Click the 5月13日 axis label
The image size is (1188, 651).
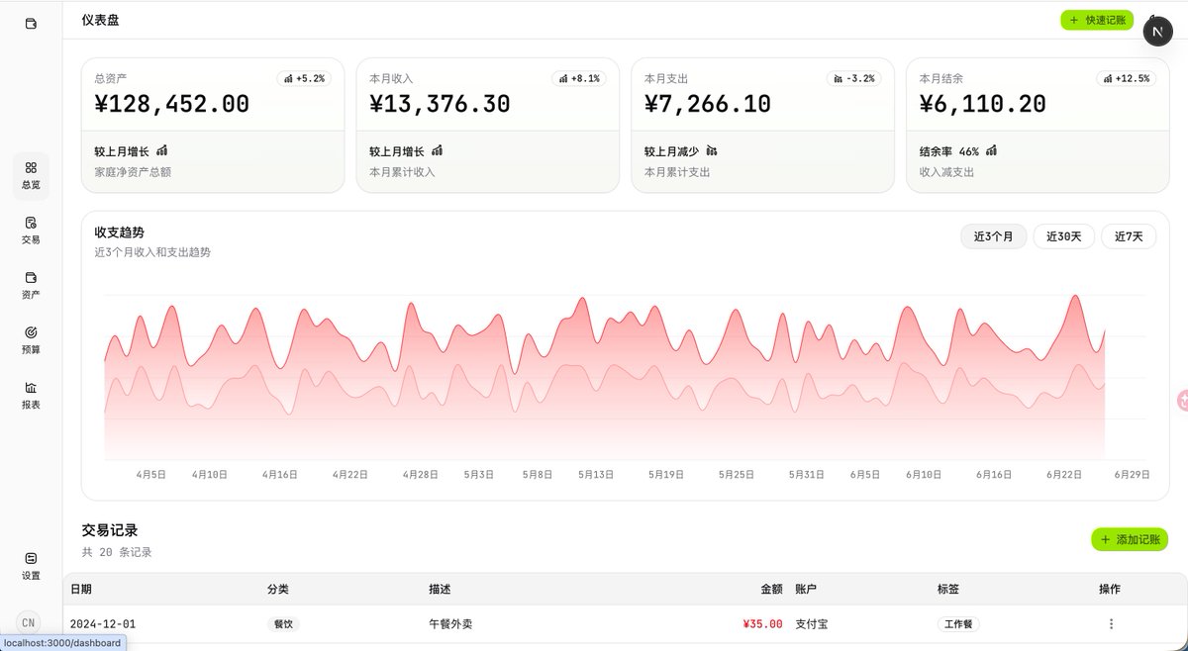pos(596,475)
